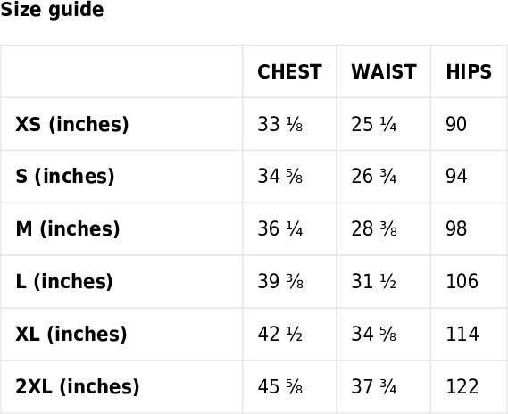
Task: Click the XS (inches) row label
Action: [72, 124]
